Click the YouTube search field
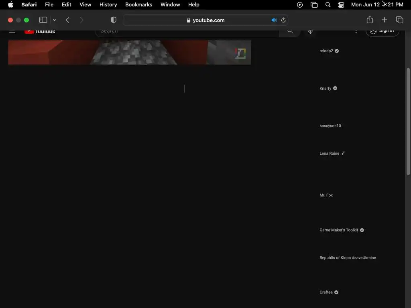This screenshot has width=411, height=308. tap(187, 32)
